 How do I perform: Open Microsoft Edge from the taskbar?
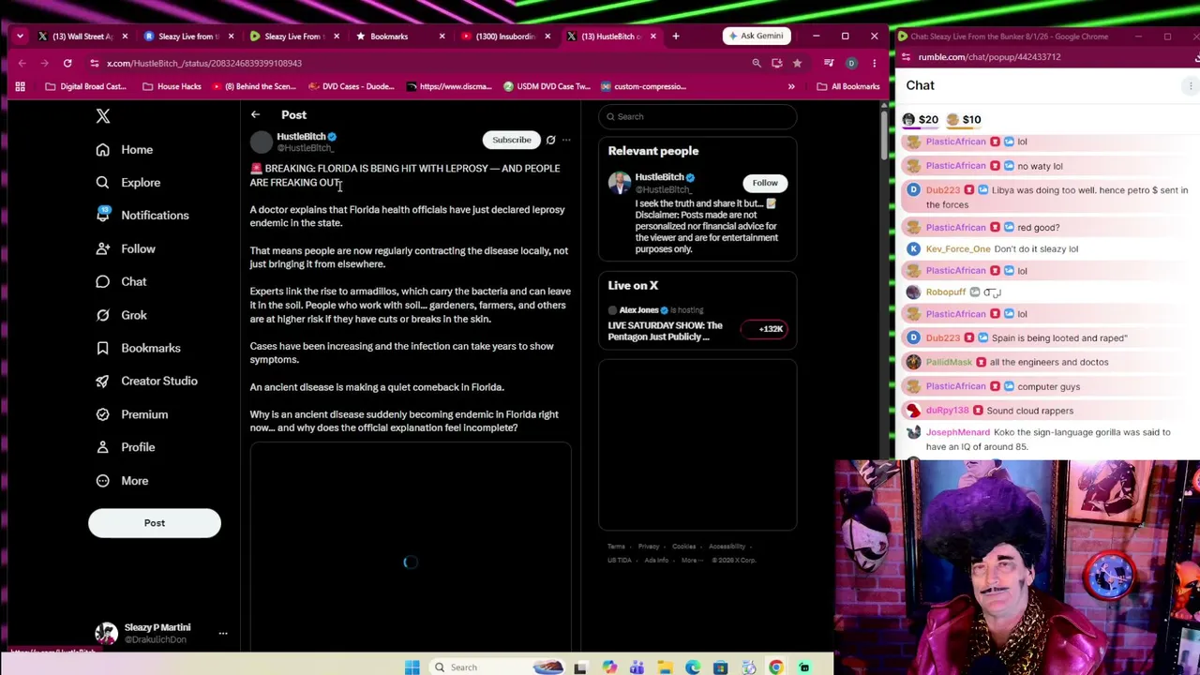(x=693, y=667)
